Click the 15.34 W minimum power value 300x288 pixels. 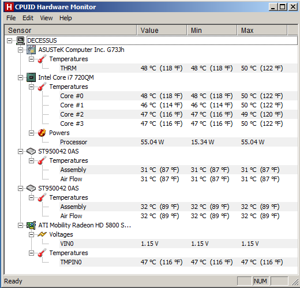tap(202, 142)
